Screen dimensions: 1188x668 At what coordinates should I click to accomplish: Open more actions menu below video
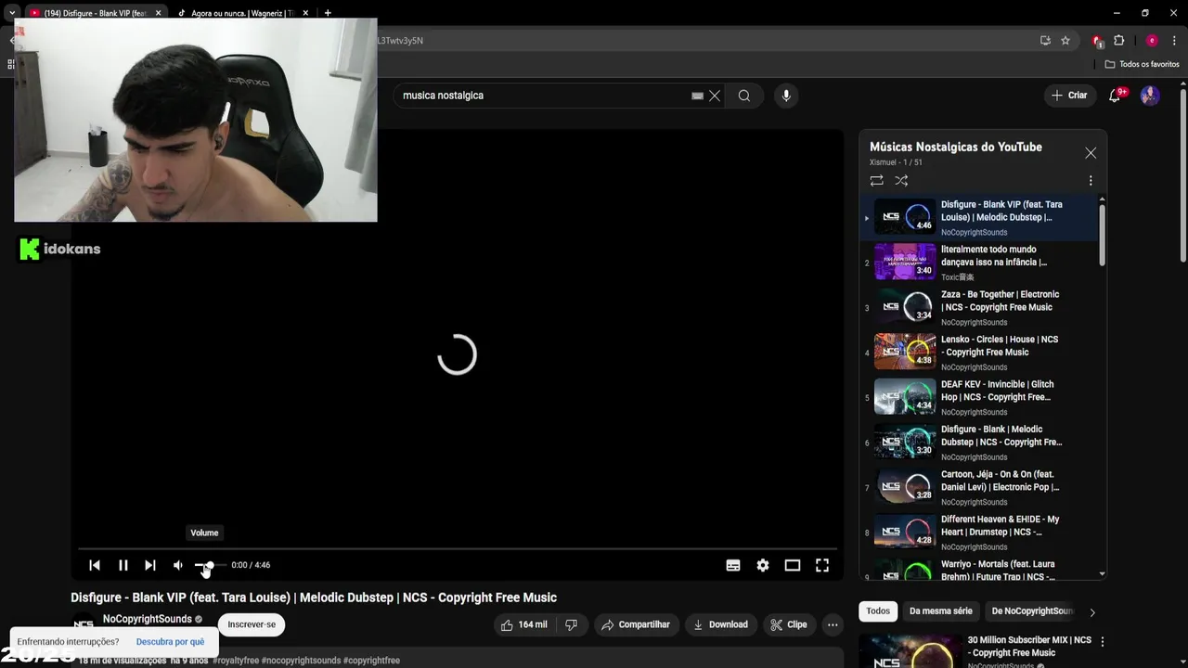coord(833,624)
